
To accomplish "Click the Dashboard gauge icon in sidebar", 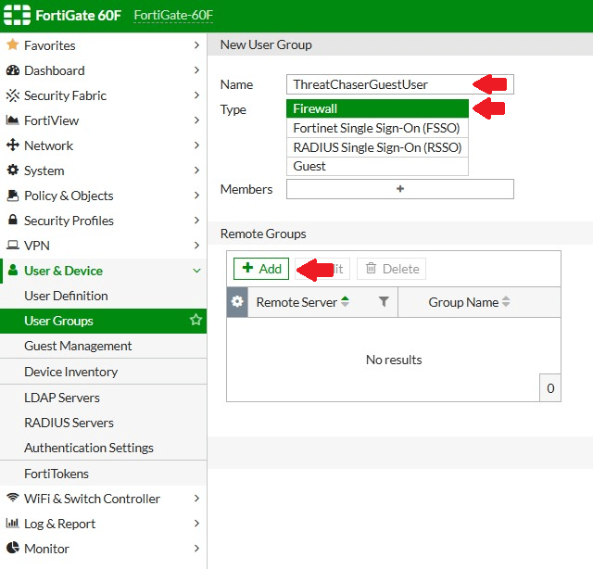I will pos(13,70).
